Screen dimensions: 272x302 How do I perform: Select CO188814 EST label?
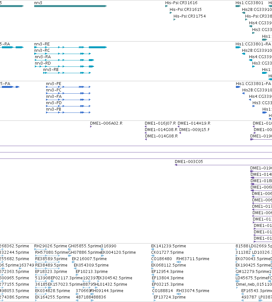pyautogui.click(x=162, y=290)
